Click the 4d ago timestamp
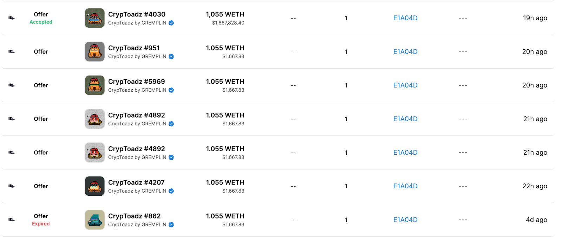The height and width of the screenshot is (237, 562). (x=536, y=219)
